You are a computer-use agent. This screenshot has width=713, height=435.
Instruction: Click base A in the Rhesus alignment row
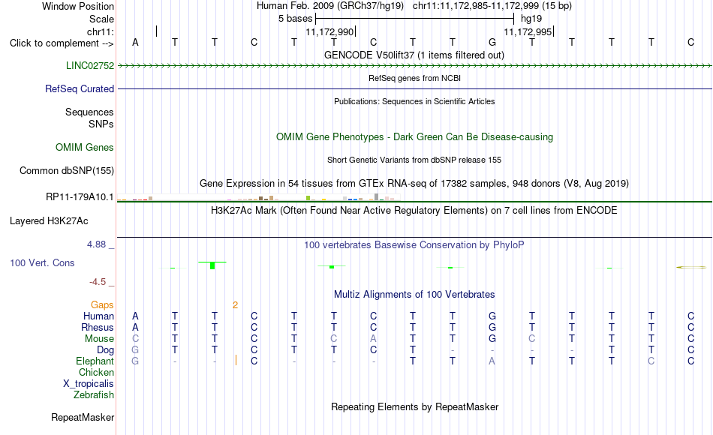coord(135,327)
